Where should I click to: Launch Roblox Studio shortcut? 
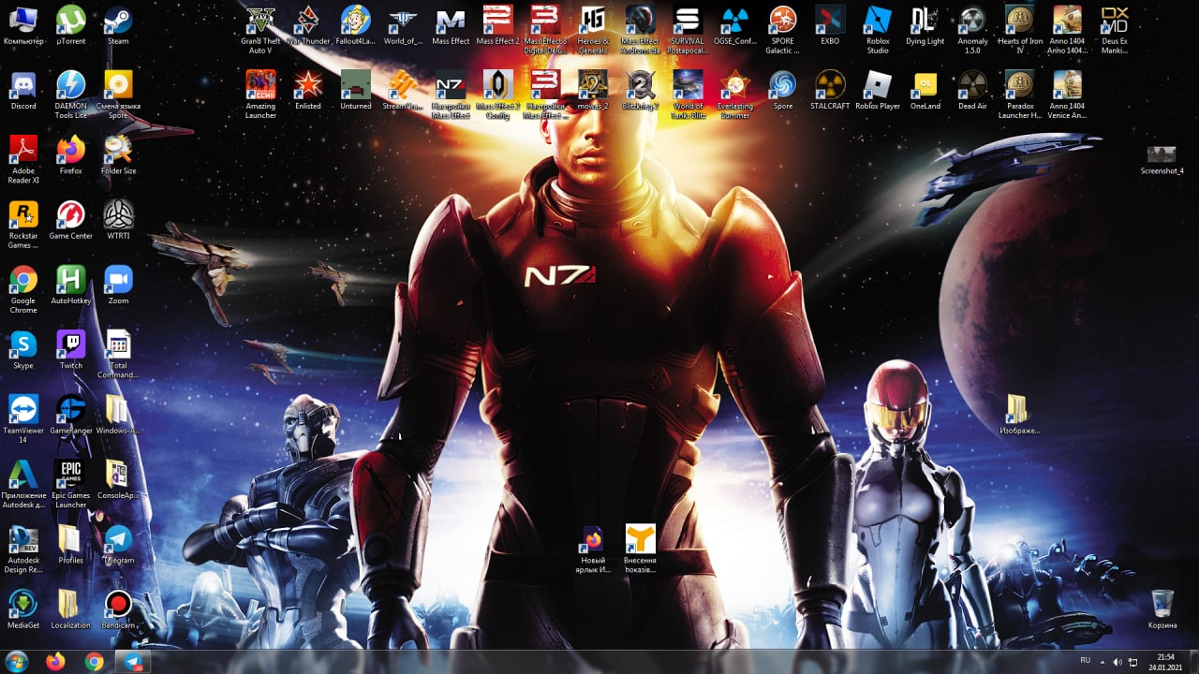pyautogui.click(x=878, y=29)
